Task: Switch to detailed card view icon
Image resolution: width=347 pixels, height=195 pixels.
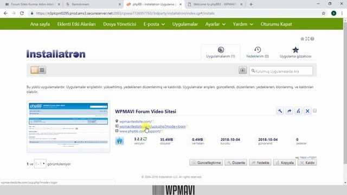Action: point(34,70)
